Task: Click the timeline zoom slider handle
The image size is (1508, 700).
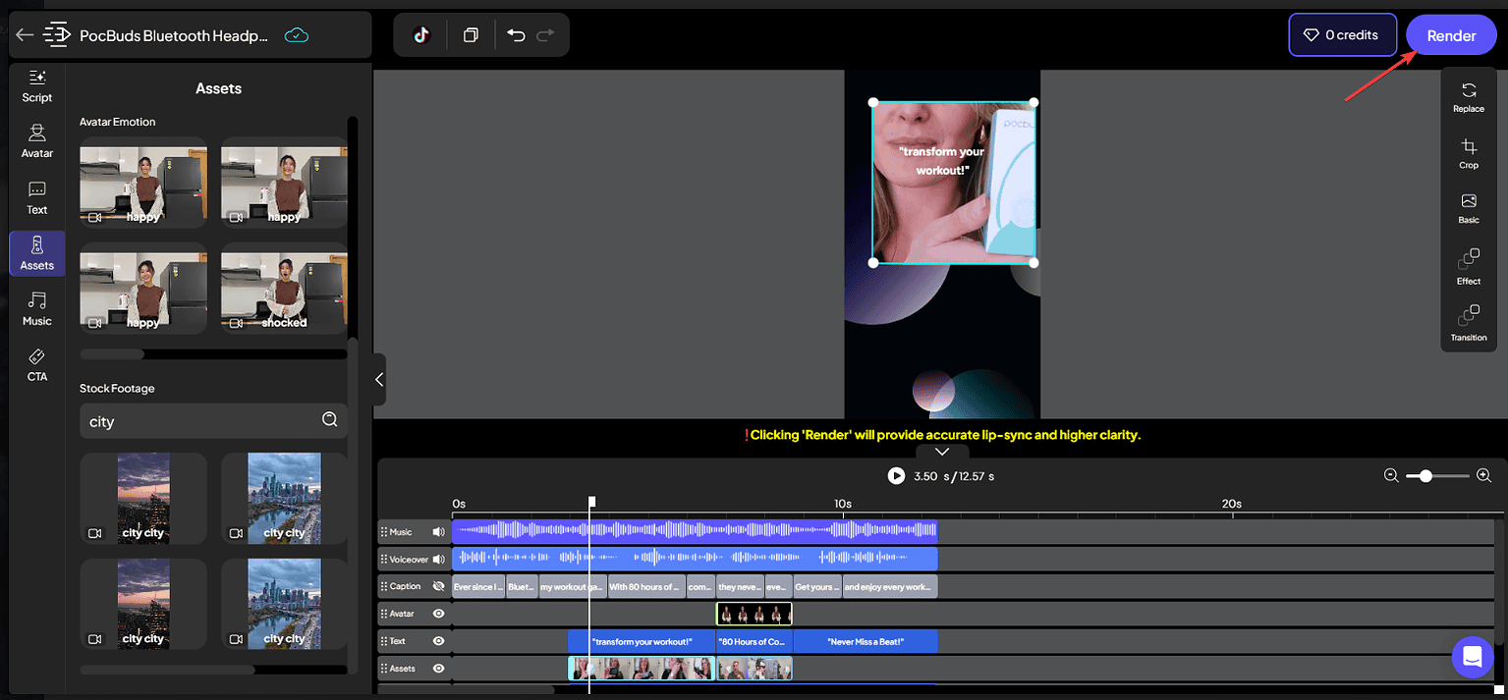Action: (x=1425, y=475)
